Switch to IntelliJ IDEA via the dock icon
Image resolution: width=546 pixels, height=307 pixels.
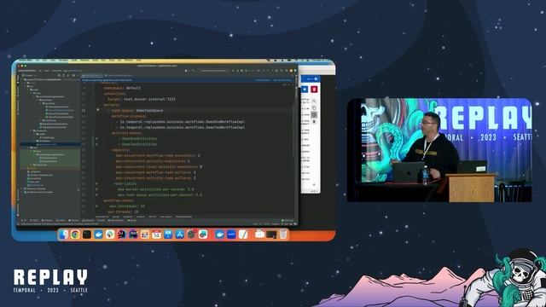pyautogui.click(x=121, y=235)
